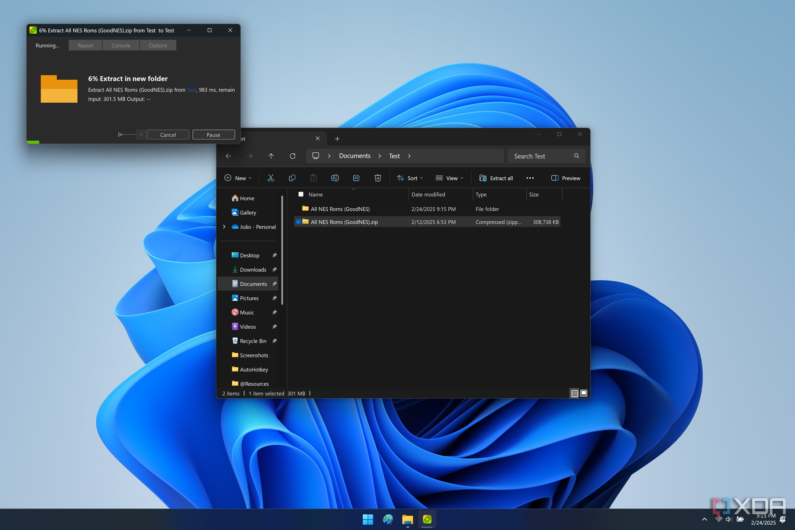This screenshot has width=795, height=530.
Task: Click the blue Test link in PeaZip
Action: 192,90
